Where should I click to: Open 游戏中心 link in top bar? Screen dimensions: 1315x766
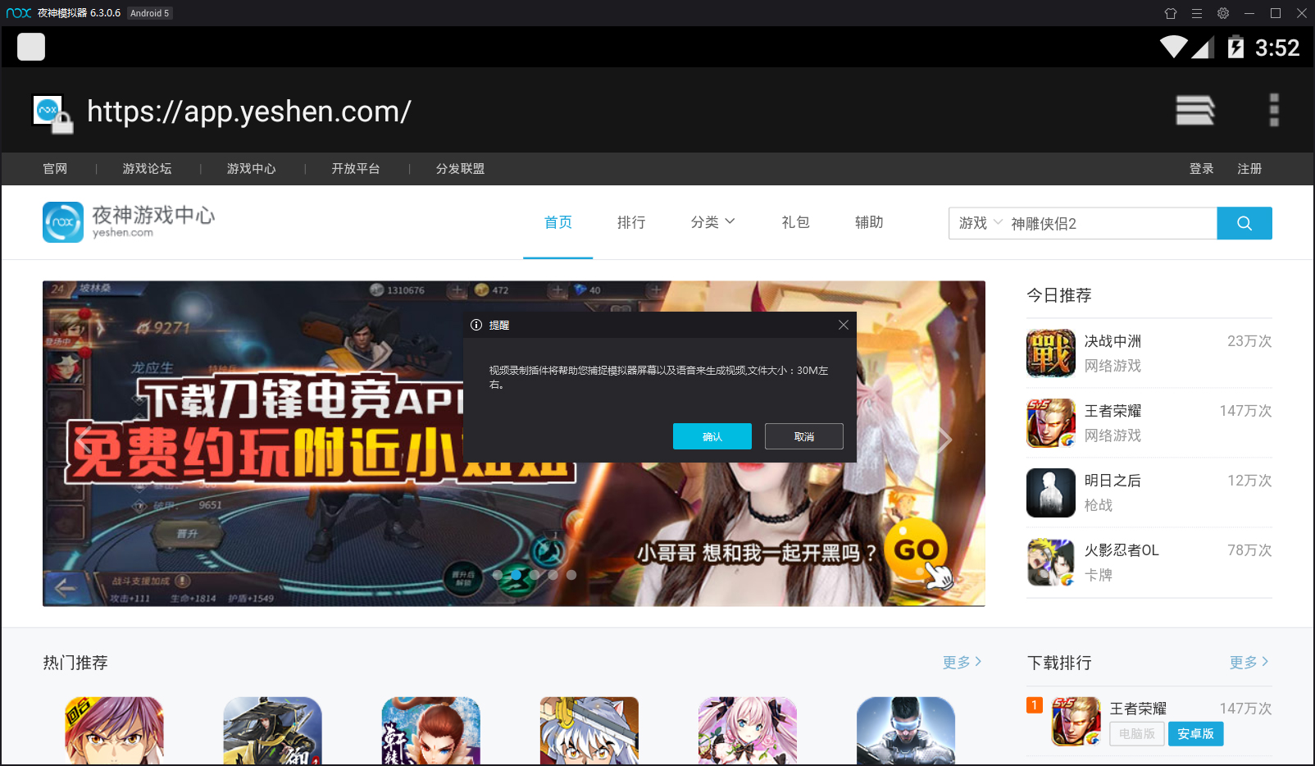[252, 169]
